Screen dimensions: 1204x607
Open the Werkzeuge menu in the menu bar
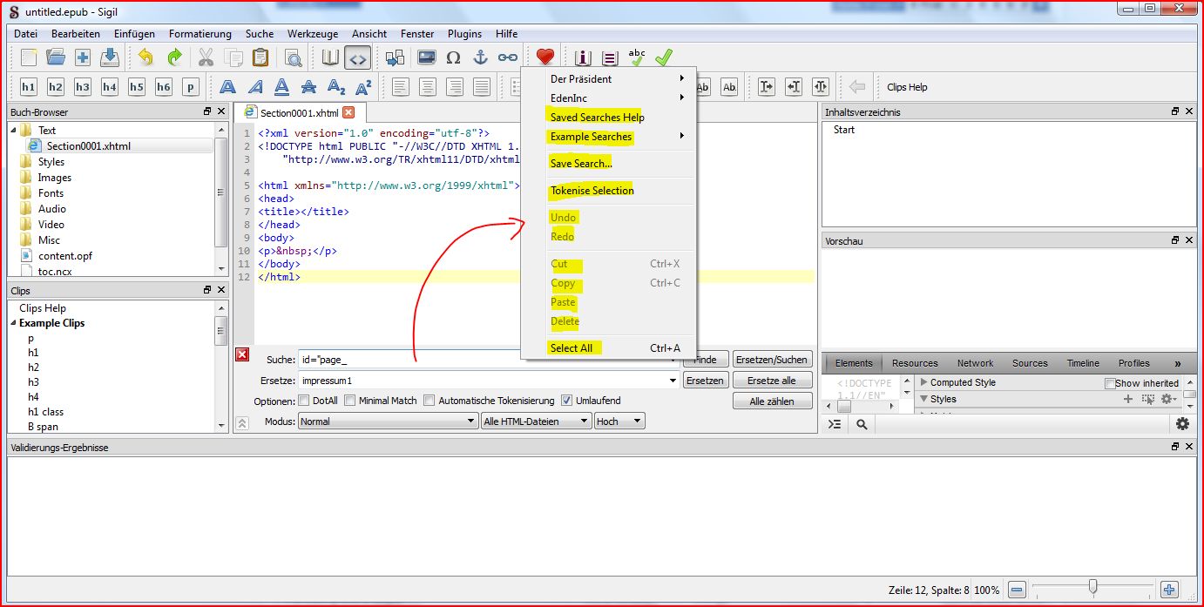pos(313,34)
